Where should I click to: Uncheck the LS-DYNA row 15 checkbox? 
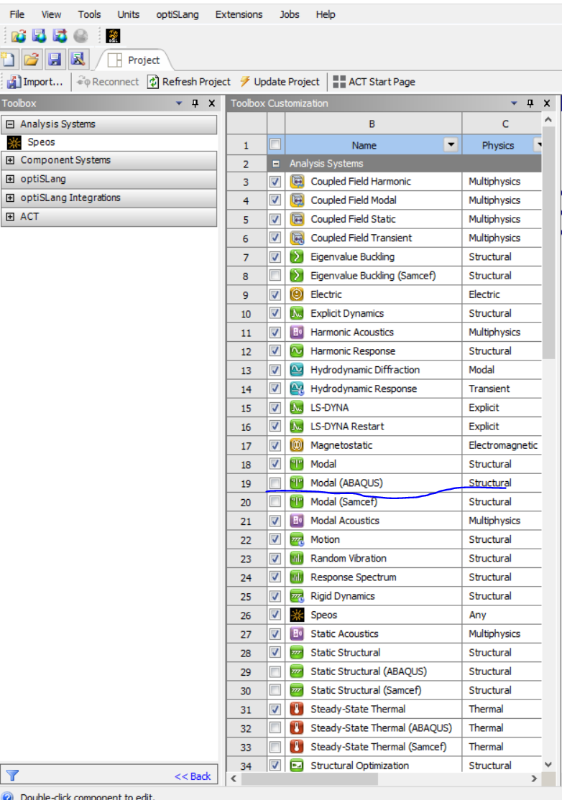coord(275,408)
